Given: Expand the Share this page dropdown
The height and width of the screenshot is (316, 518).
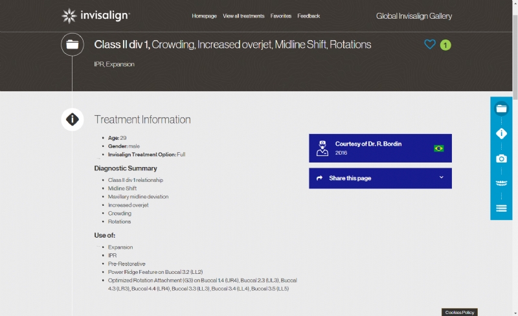Looking at the screenshot, I should tap(380, 178).
